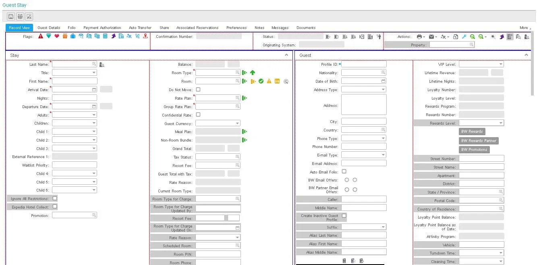Tick the Do Not Move checkbox

[x=198, y=90]
